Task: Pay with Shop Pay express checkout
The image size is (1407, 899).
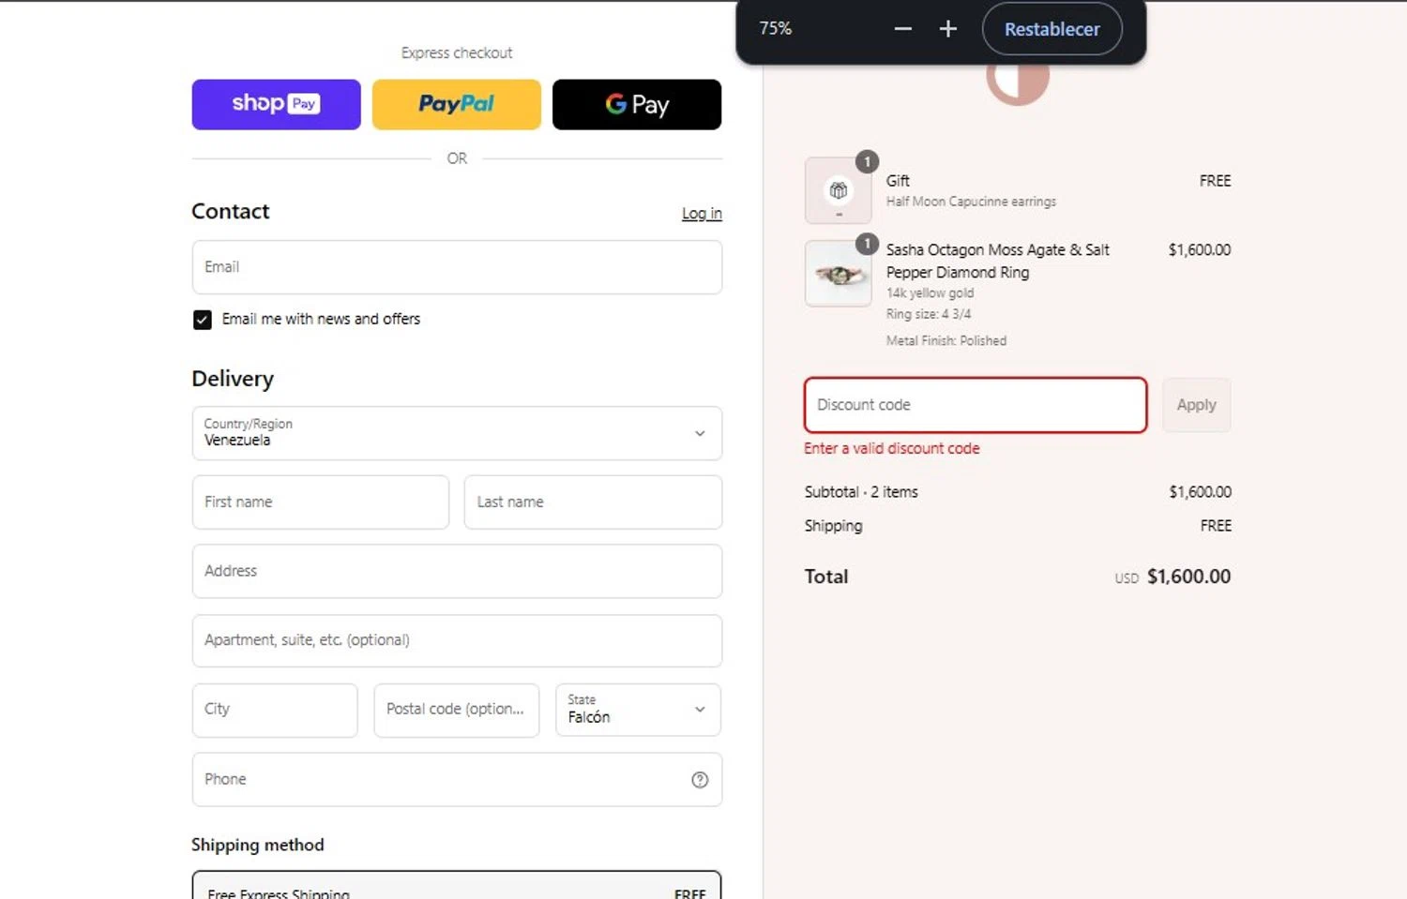Action: click(276, 104)
